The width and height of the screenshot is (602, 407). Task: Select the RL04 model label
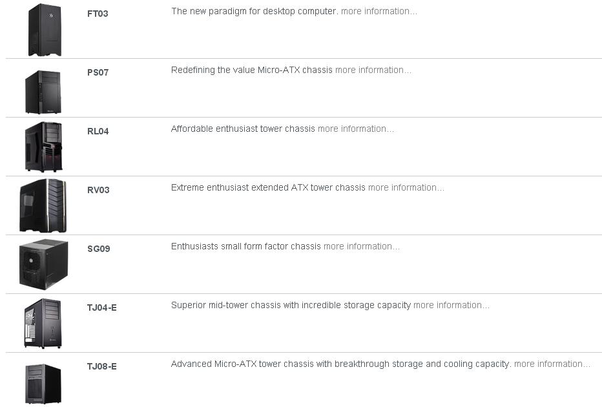coord(98,131)
